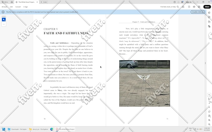Rotate the page view clockwise
The image size is (212, 132).
[x=209, y=112]
